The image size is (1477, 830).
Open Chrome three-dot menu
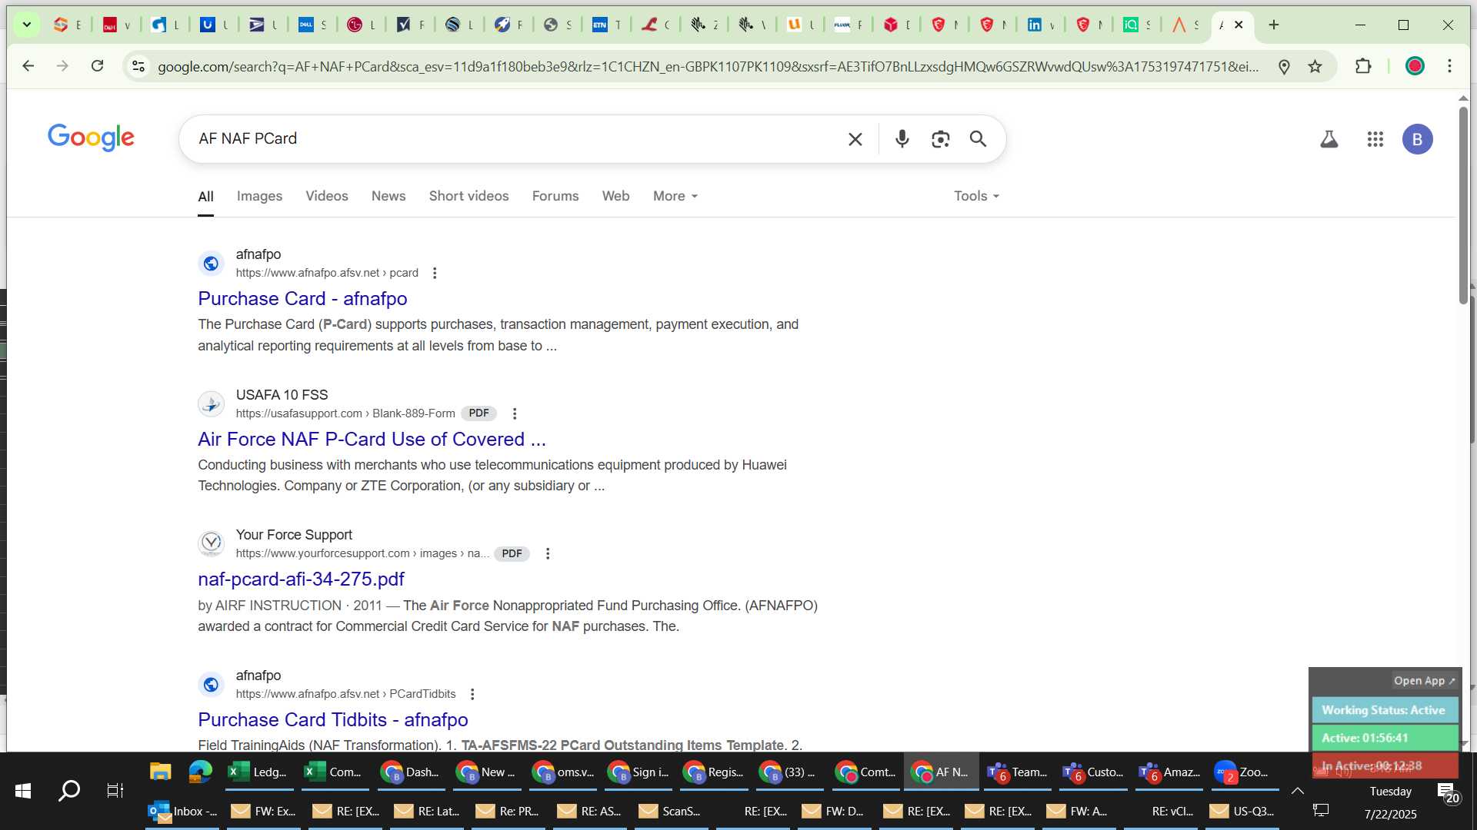tap(1449, 66)
